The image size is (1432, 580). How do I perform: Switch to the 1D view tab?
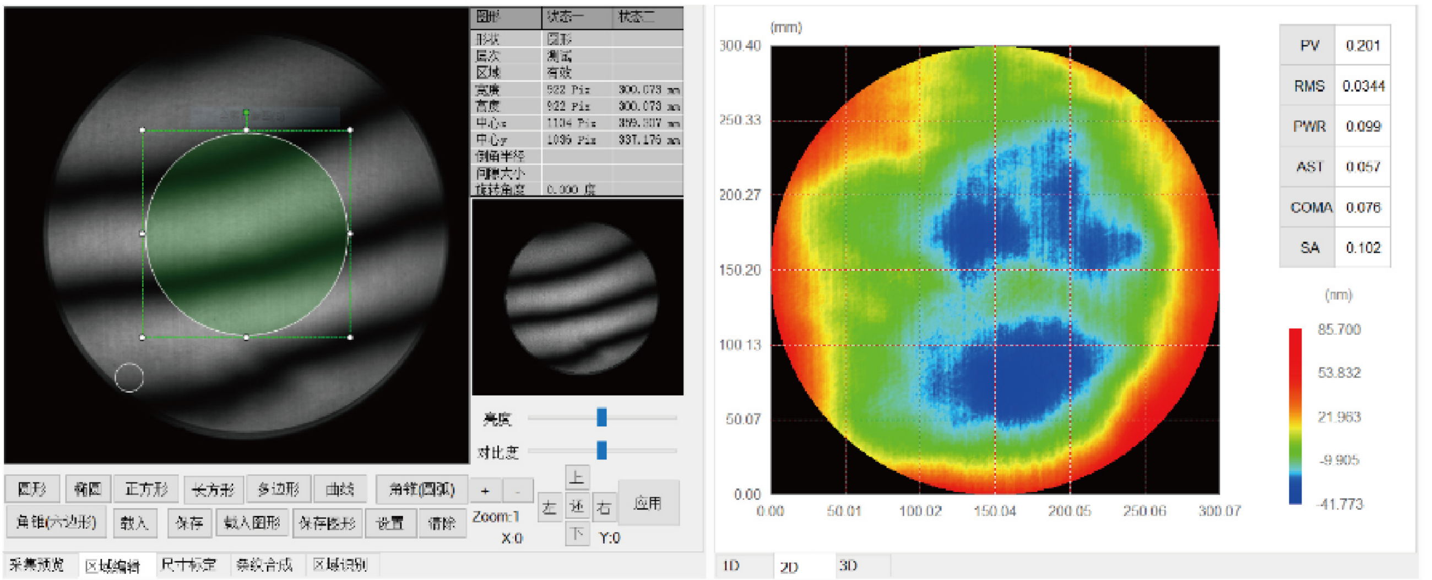coord(731,566)
